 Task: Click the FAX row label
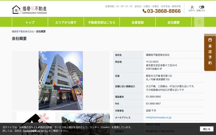pos(117,104)
